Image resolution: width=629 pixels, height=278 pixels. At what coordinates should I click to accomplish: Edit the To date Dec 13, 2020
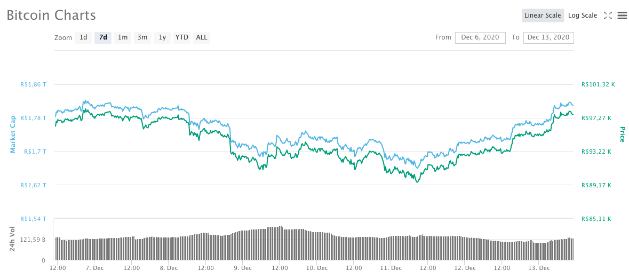548,37
